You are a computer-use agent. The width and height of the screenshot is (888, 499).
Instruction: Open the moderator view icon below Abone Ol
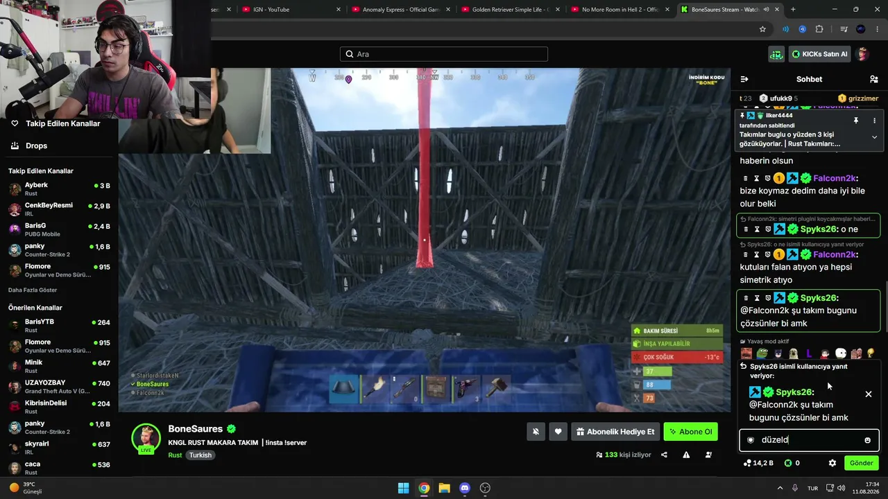(x=708, y=455)
